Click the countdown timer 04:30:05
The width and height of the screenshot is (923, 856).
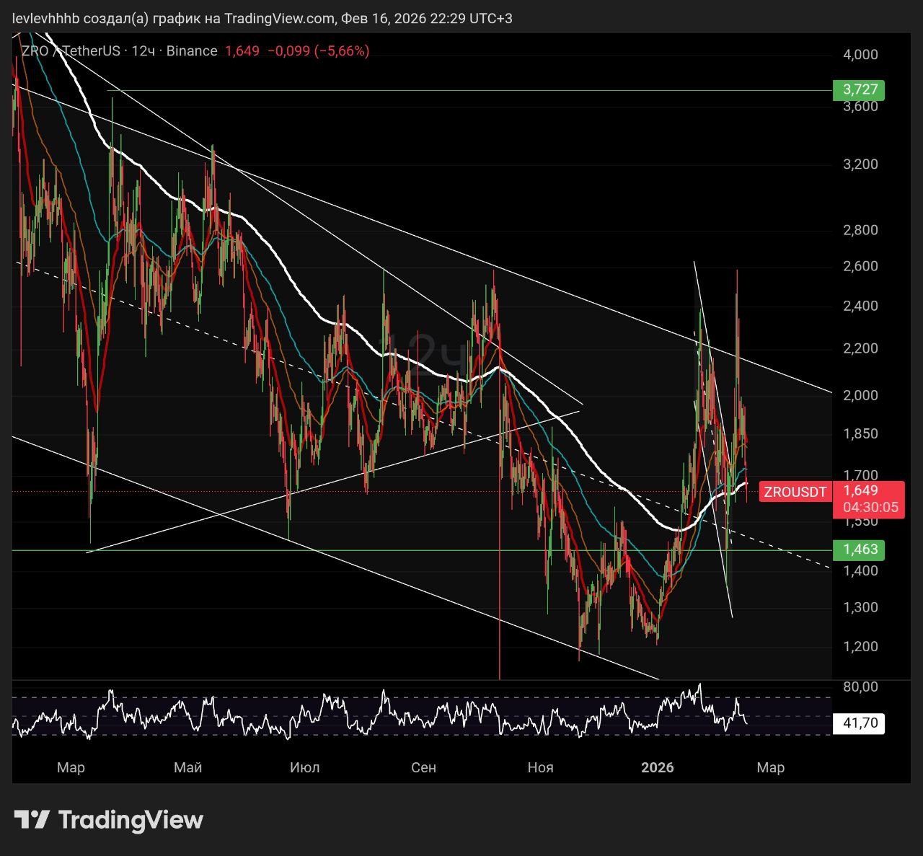point(870,508)
